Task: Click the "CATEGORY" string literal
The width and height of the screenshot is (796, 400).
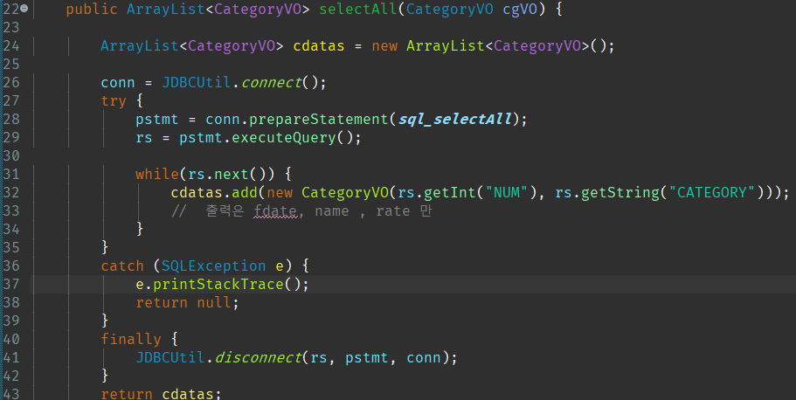Action: point(712,192)
